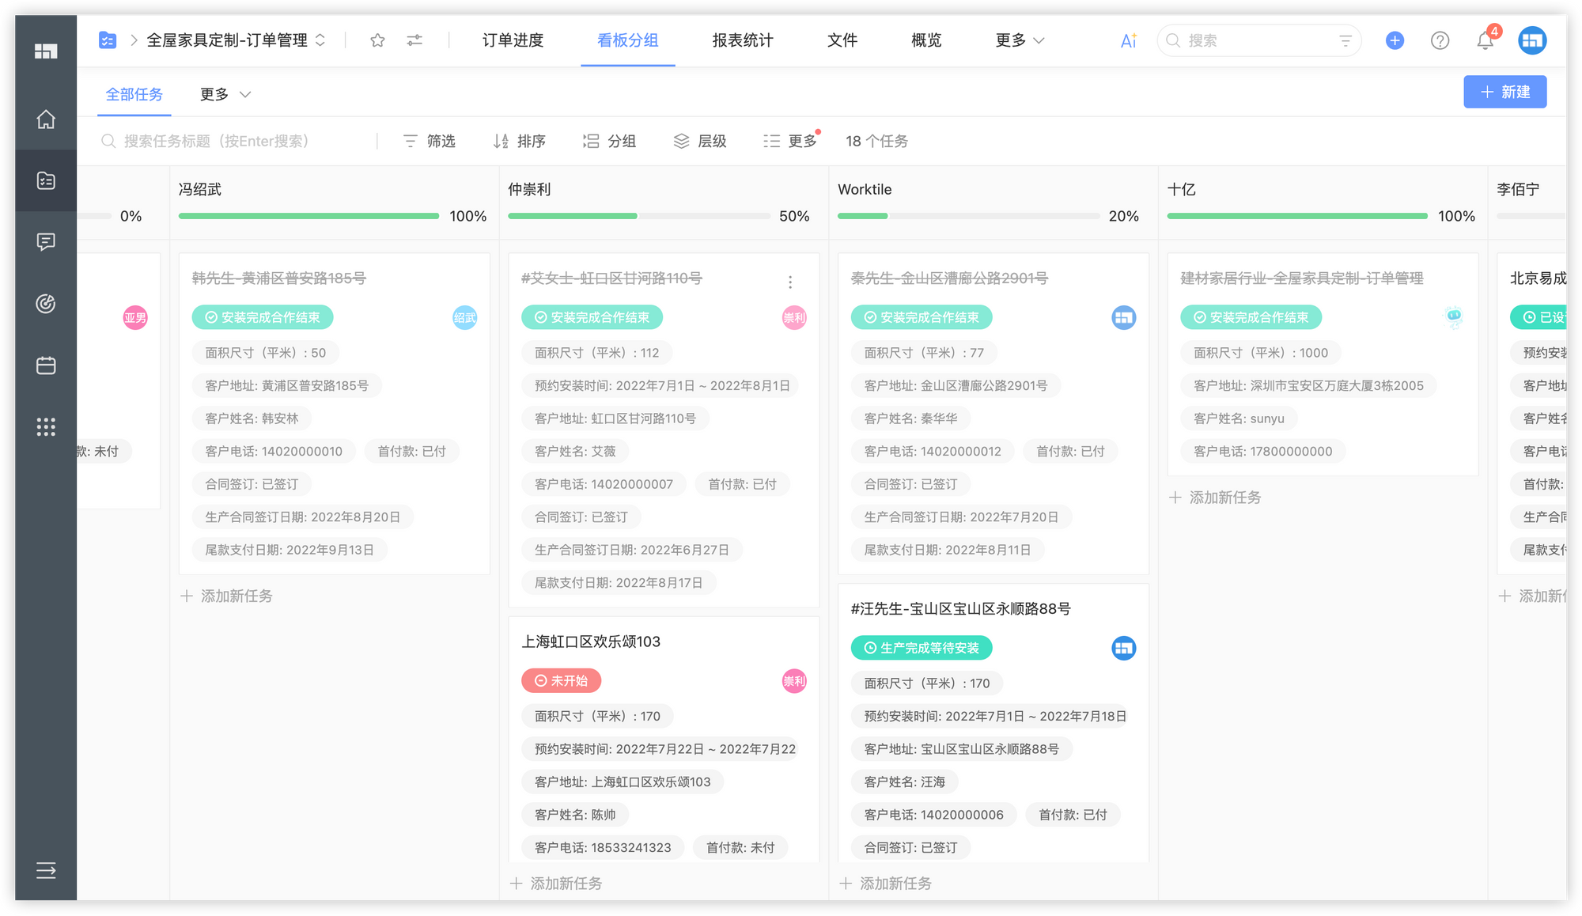Expand 更多 dropdown next to 全部任务
The height and width of the screenshot is (916, 1582).
tap(225, 95)
